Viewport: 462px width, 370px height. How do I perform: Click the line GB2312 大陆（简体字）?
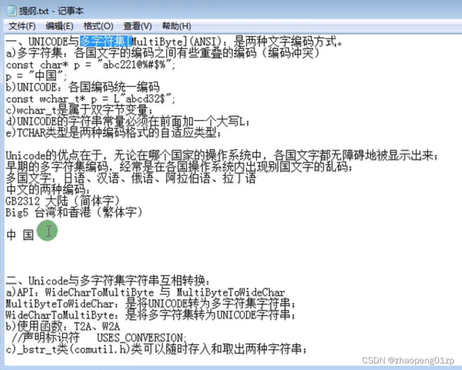[62, 201]
